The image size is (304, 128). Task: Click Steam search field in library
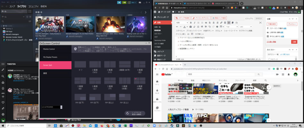(x=14, y=21)
